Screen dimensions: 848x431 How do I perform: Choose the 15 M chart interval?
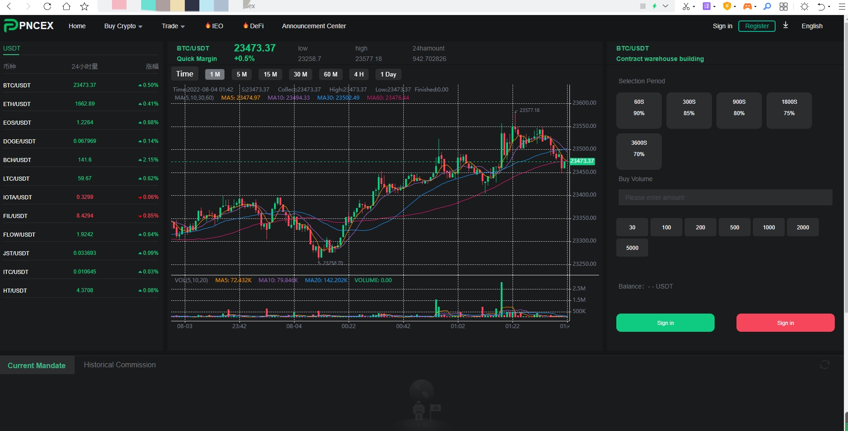point(270,74)
